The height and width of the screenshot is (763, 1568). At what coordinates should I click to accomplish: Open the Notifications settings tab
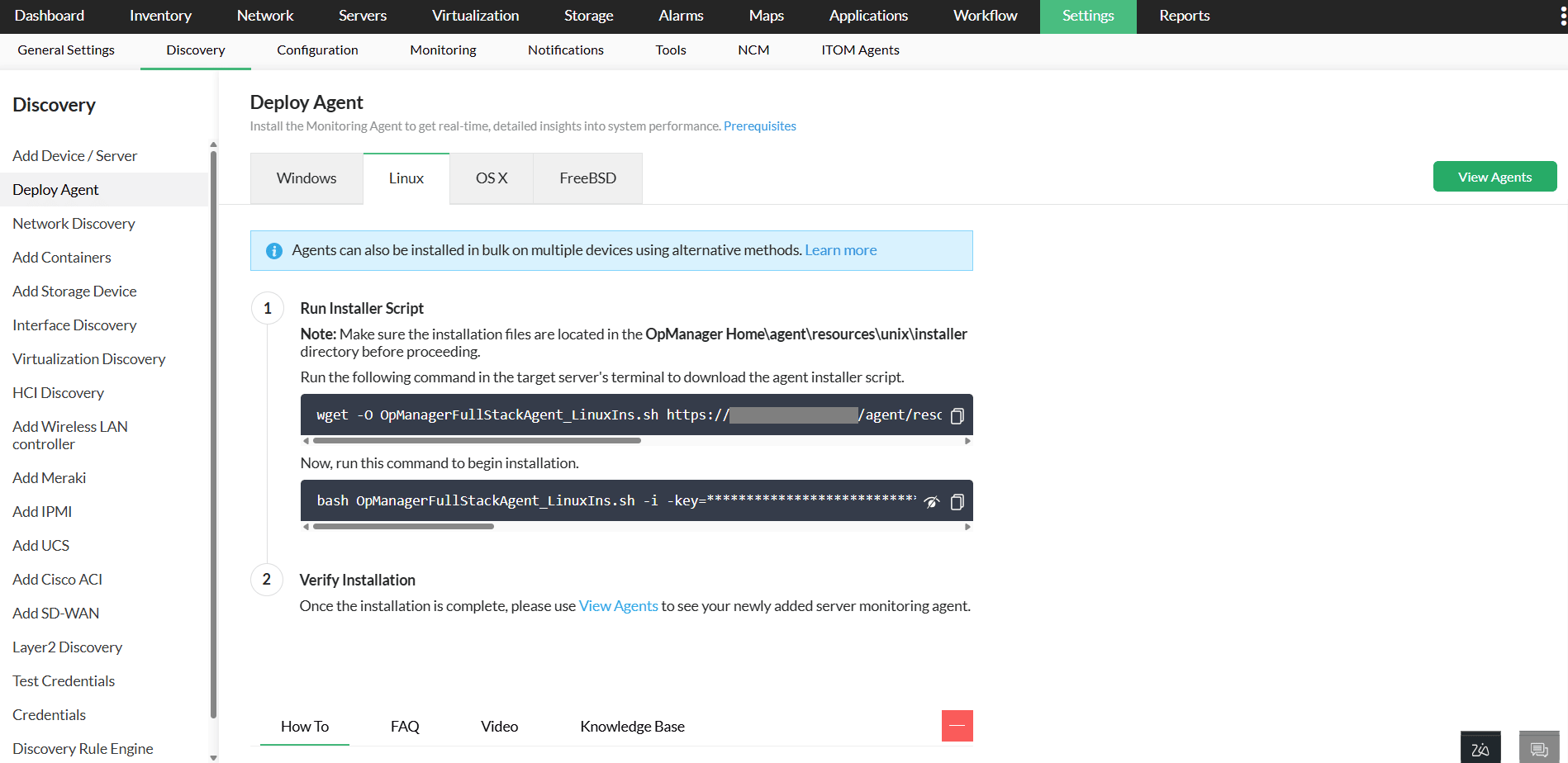(566, 50)
